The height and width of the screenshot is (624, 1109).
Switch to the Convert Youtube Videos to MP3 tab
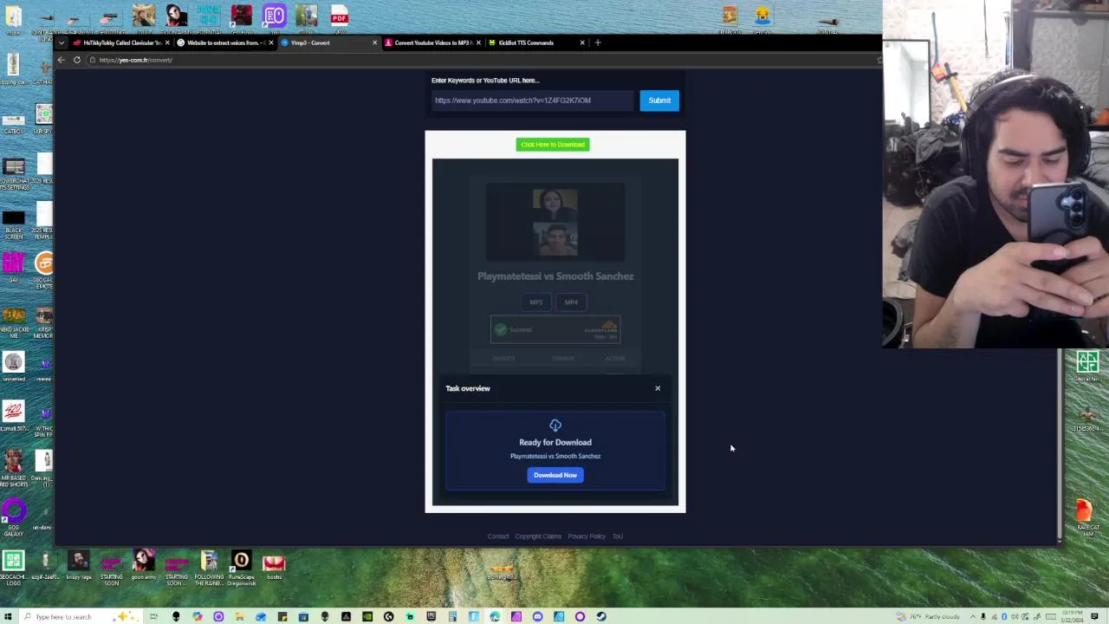431,42
